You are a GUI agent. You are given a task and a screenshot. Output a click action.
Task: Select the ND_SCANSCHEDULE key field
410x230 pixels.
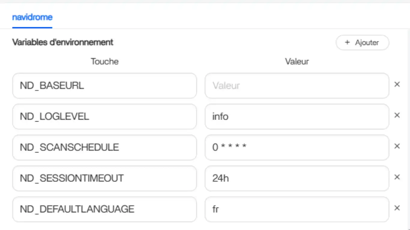104,147
